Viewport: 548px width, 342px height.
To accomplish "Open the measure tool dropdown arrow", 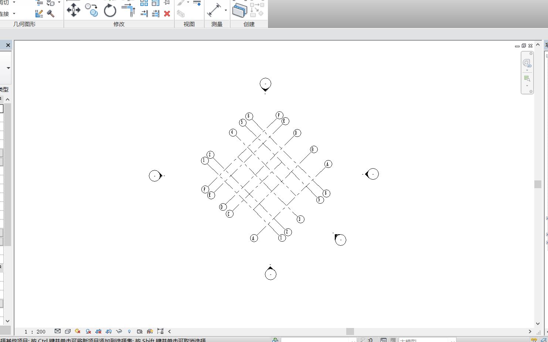I will click(x=226, y=10).
